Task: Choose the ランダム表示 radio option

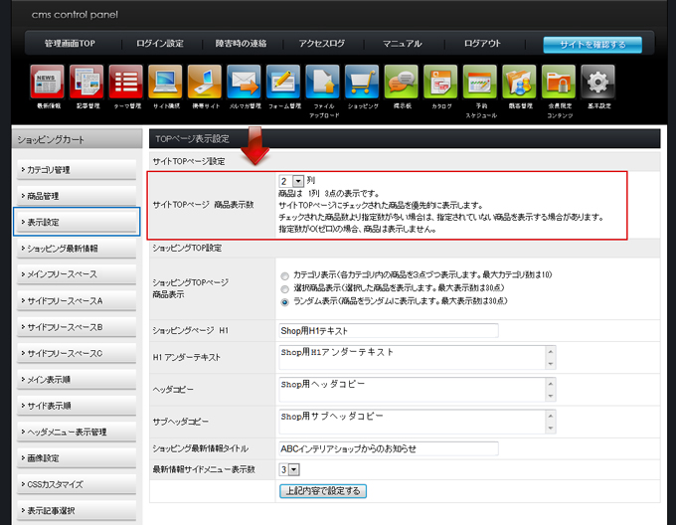Action: tap(286, 301)
